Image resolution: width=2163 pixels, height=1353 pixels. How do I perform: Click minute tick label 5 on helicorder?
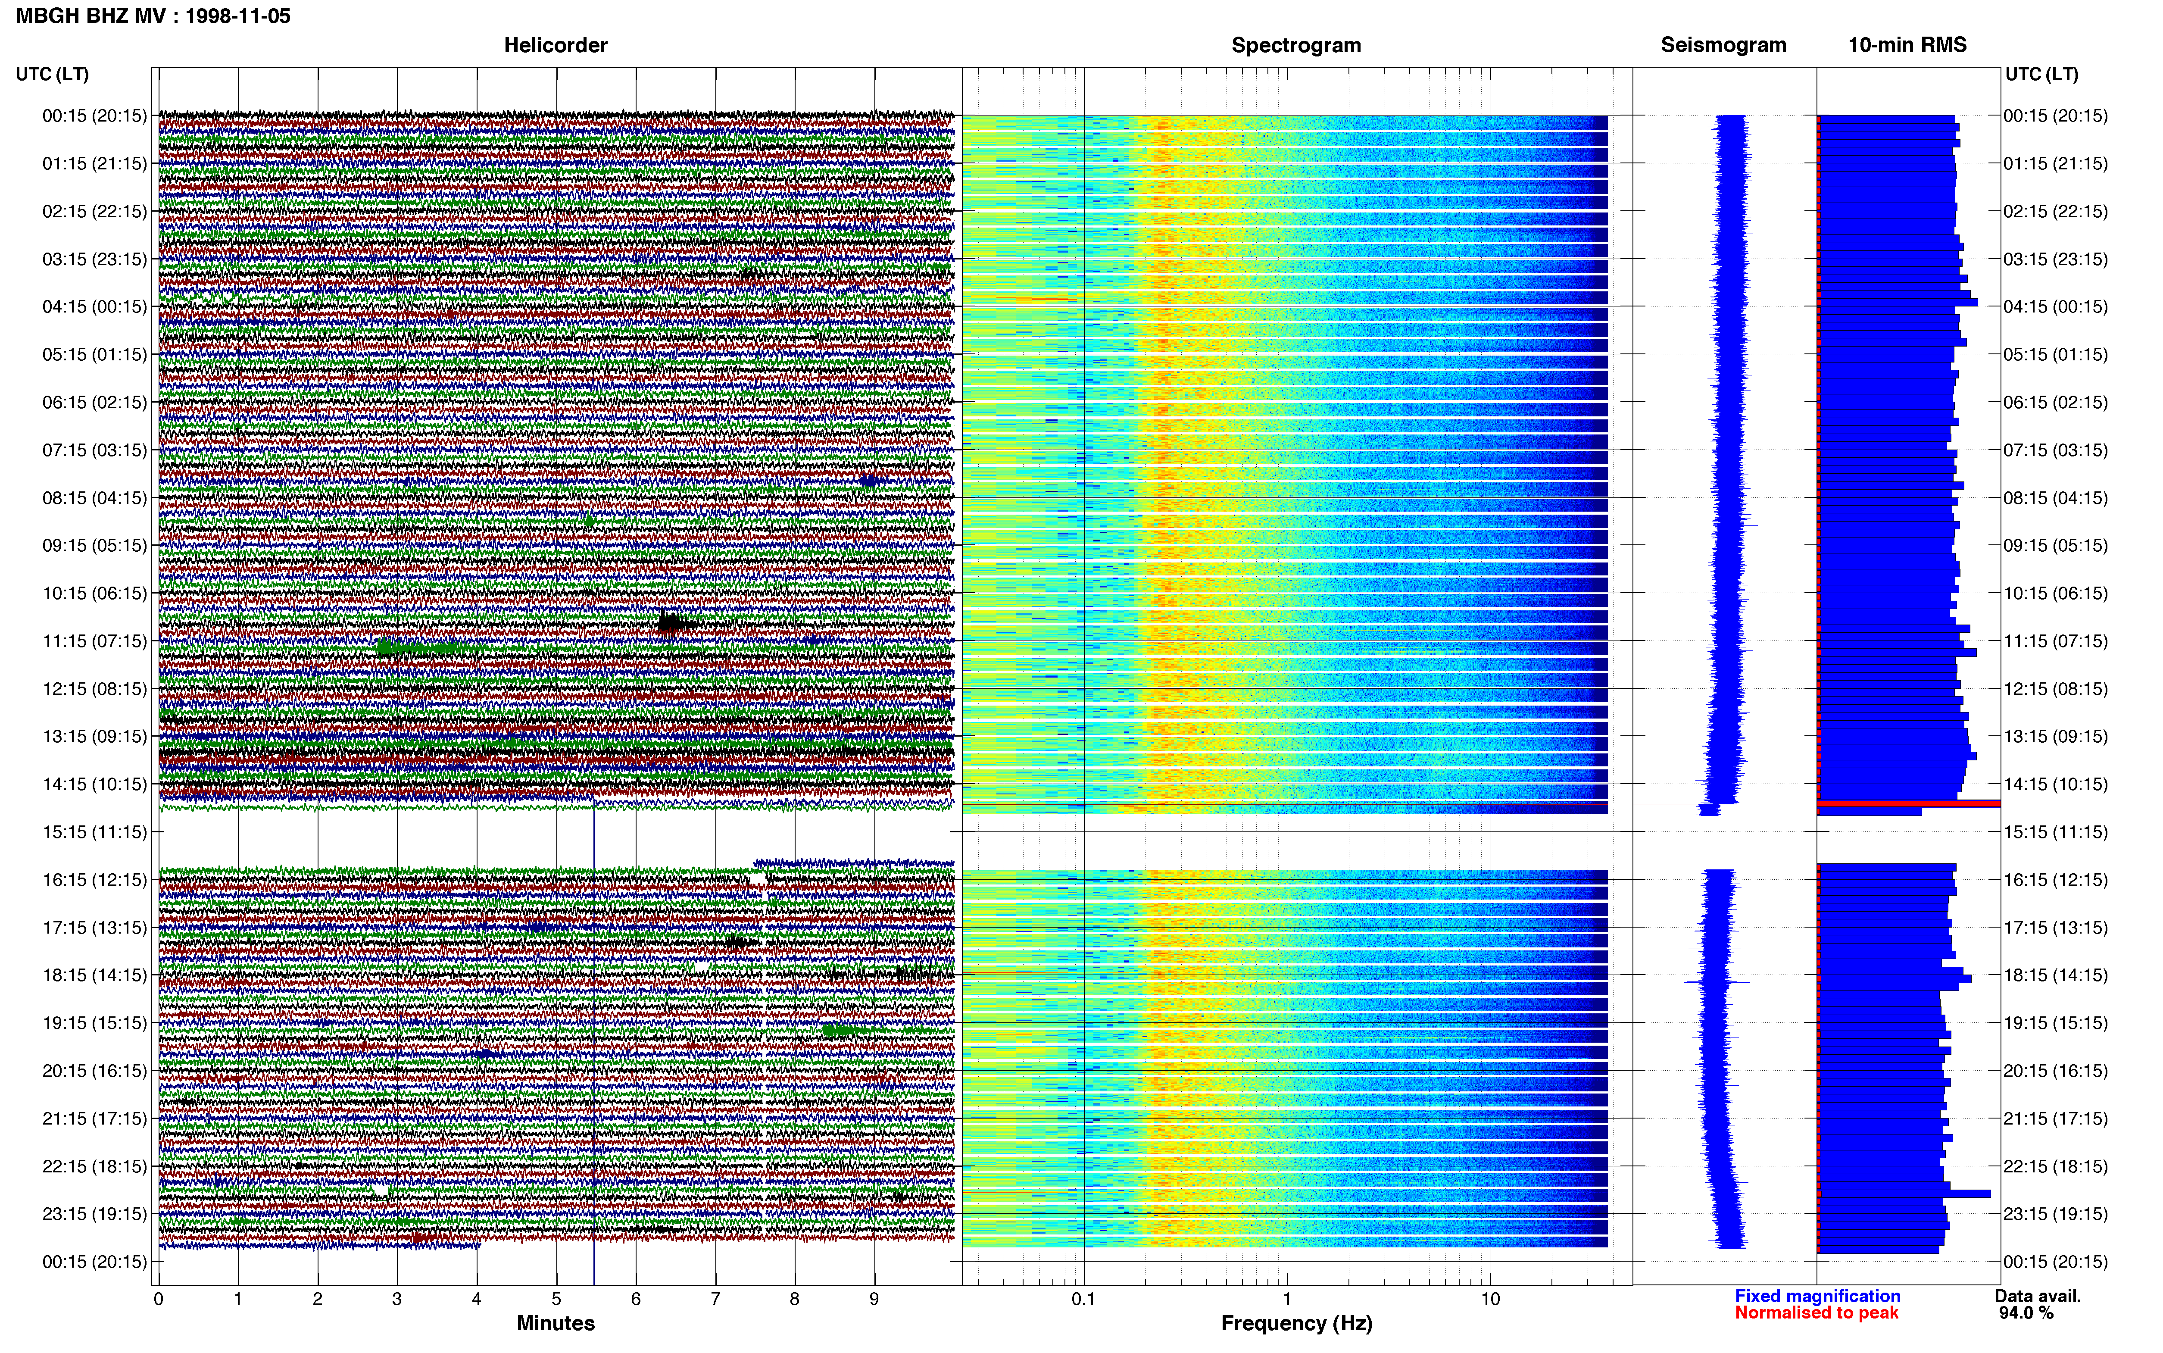tap(556, 1299)
